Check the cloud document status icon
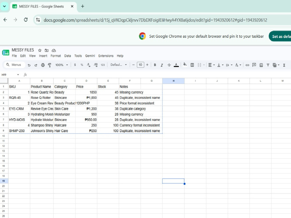Screen dimensions: 291x218 click(x=54, y=50)
